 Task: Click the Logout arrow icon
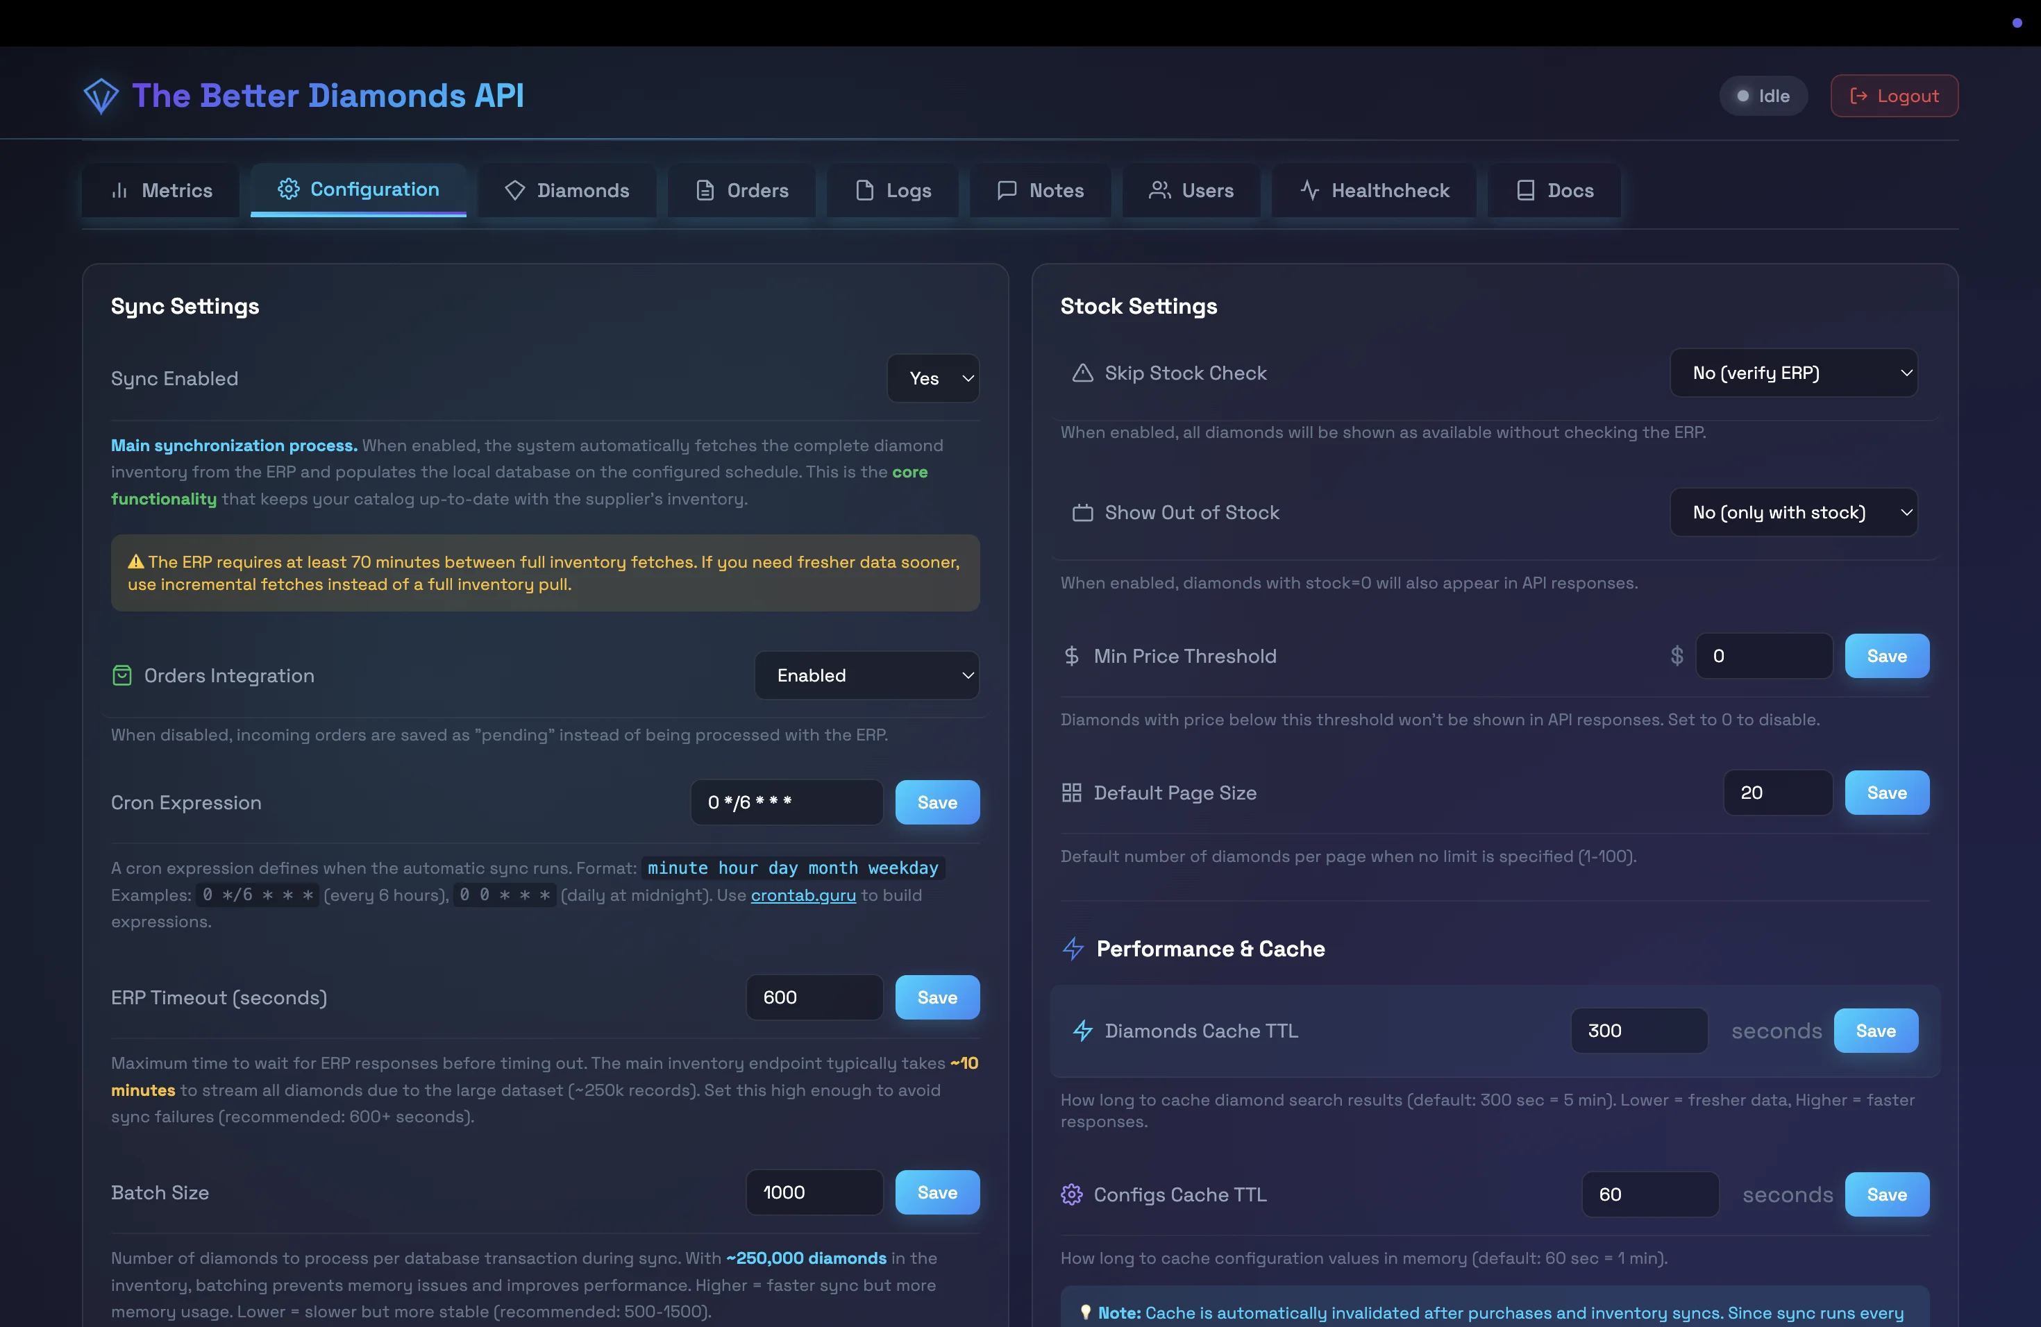[x=1858, y=96]
